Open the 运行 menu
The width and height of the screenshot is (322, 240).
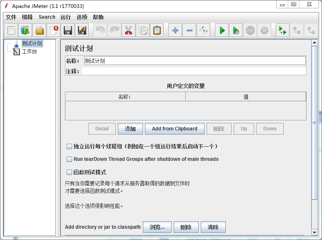pos(65,17)
